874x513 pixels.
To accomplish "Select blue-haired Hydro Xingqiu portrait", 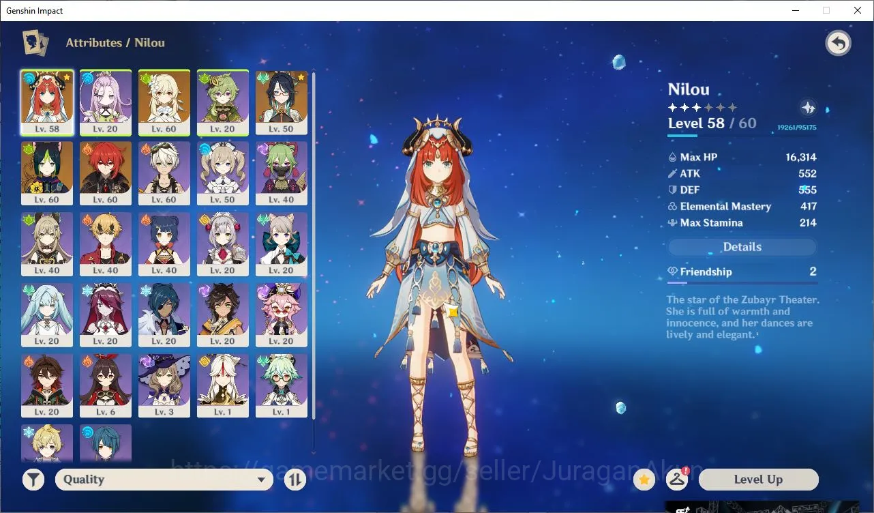I will coord(106,443).
